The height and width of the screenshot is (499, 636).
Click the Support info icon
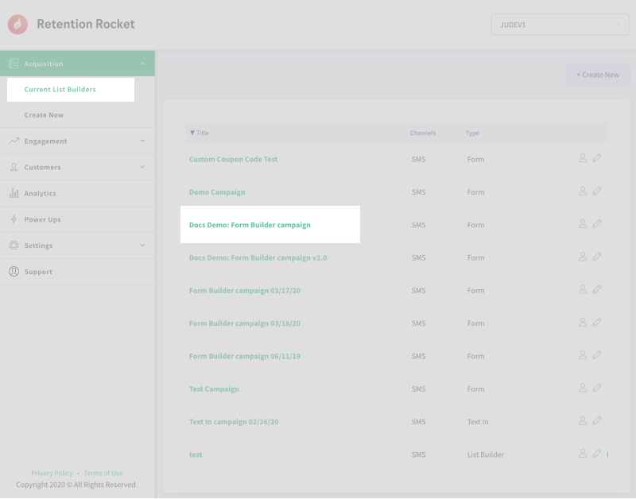13,272
